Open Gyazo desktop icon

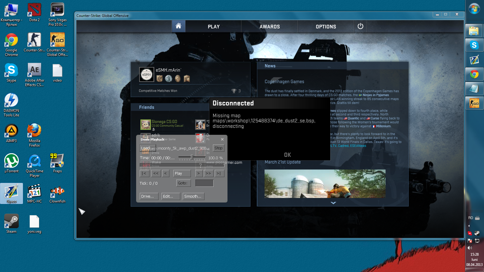click(x=11, y=194)
